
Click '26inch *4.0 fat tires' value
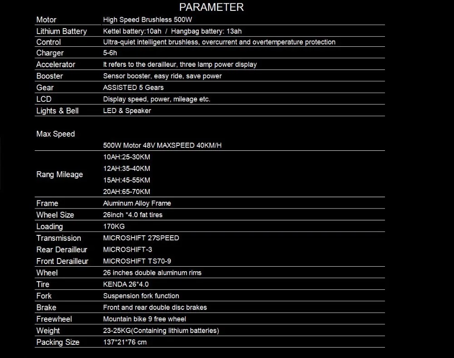click(133, 215)
